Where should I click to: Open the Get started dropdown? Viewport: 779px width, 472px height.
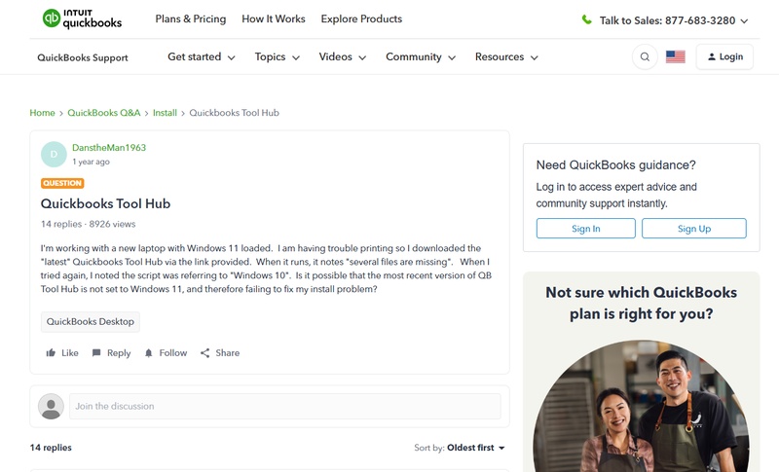202,57
